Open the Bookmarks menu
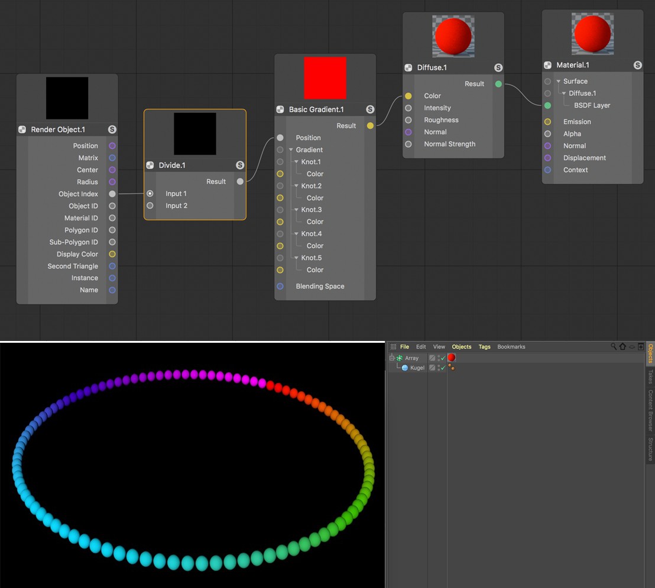 [511, 347]
